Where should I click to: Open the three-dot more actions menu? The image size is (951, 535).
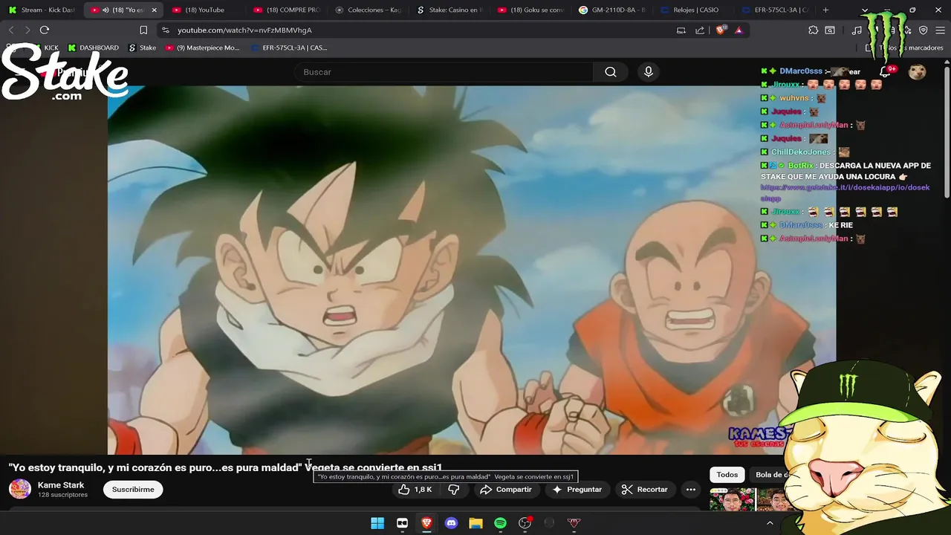click(x=690, y=490)
